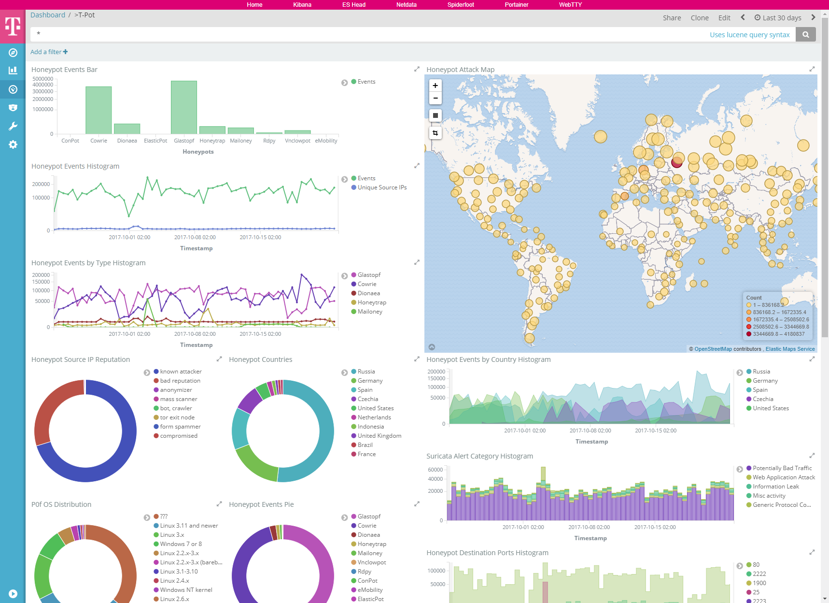Image resolution: width=829 pixels, height=603 pixels.
Task: Open the Last 30 days time picker
Action: 778,18
